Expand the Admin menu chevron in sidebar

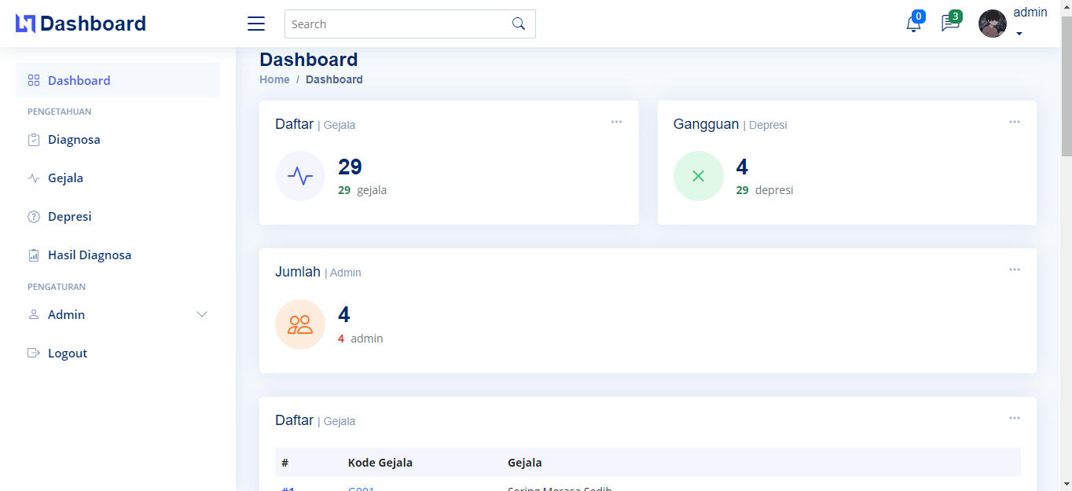[x=203, y=314]
